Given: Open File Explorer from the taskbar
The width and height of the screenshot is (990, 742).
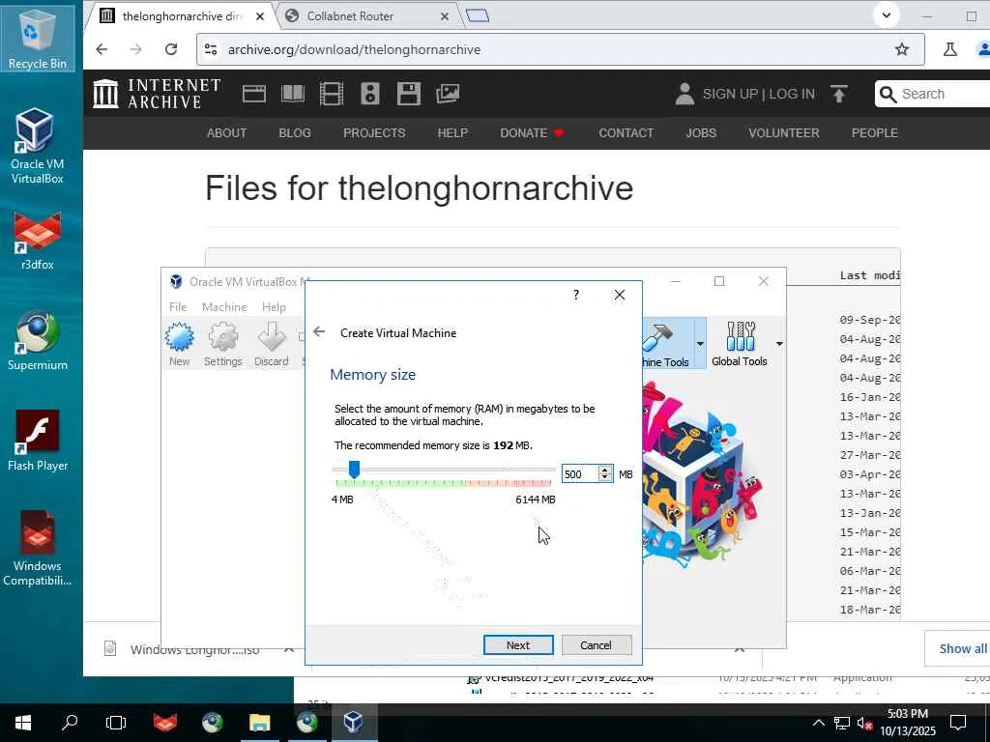Looking at the screenshot, I should (259, 723).
